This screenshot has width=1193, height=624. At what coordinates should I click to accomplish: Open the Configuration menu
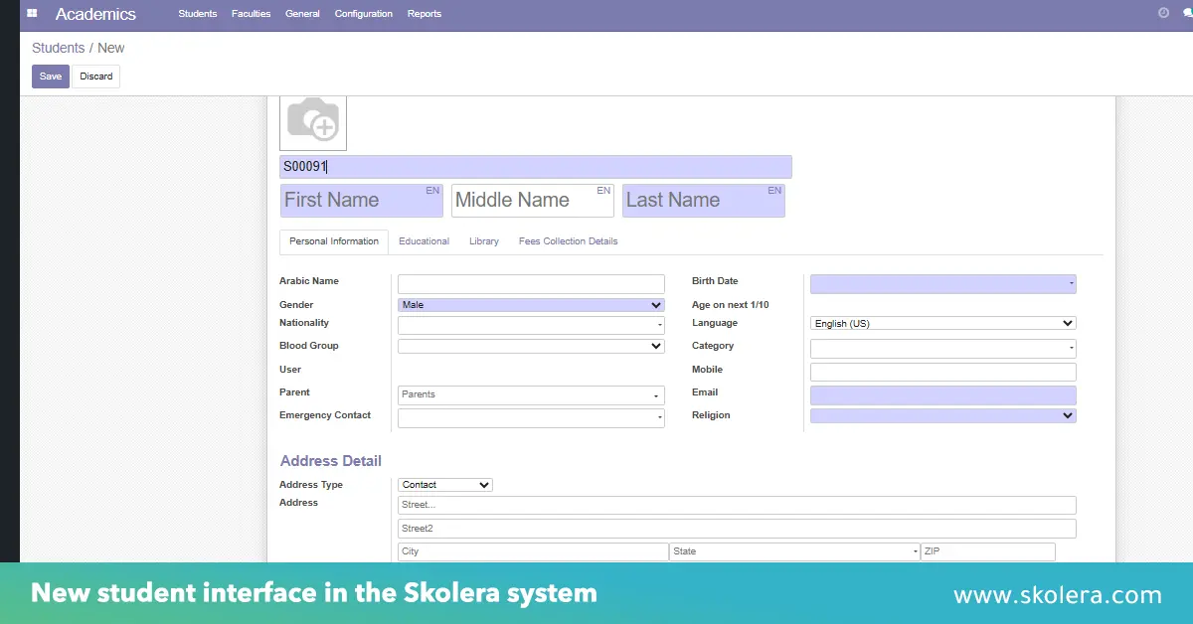[x=363, y=13]
